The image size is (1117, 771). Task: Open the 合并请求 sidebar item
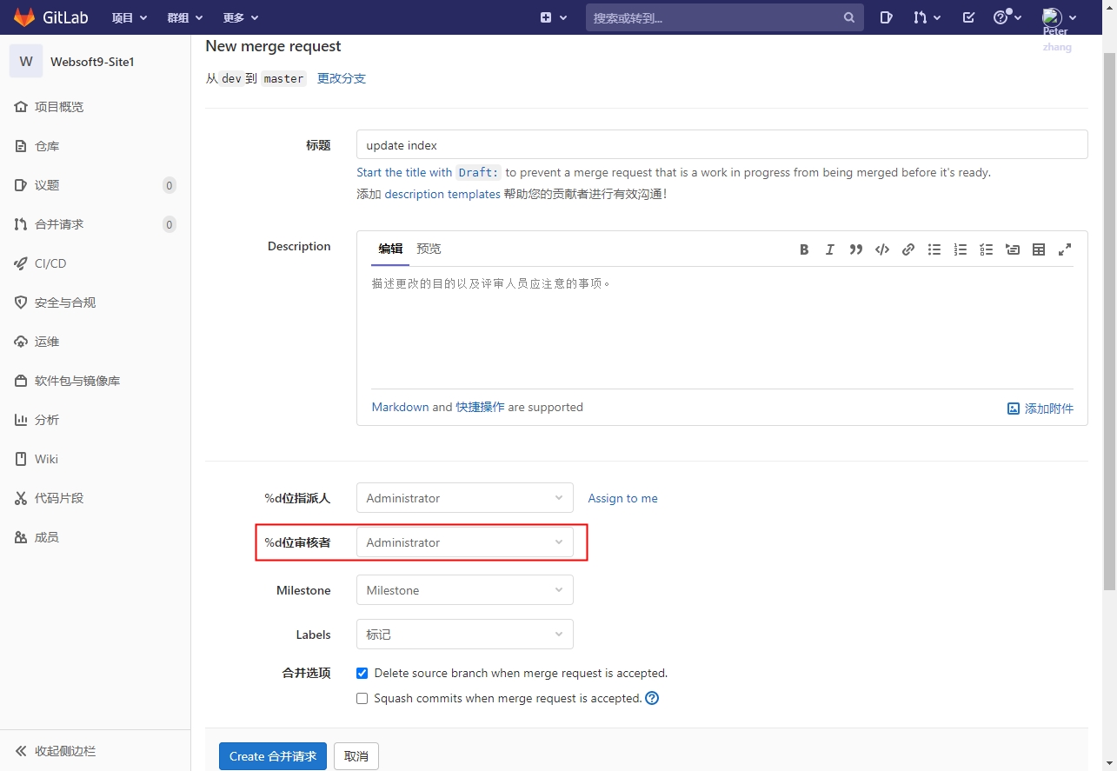(59, 224)
